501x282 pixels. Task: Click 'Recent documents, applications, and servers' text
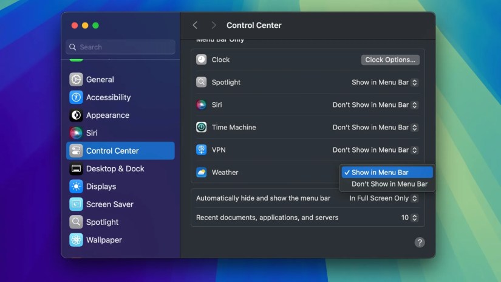(x=267, y=218)
